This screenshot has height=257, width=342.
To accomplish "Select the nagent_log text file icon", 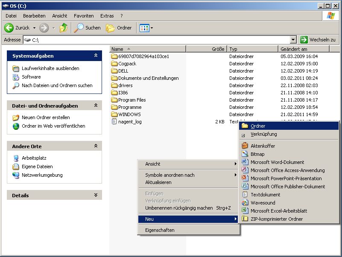I will (x=114, y=122).
